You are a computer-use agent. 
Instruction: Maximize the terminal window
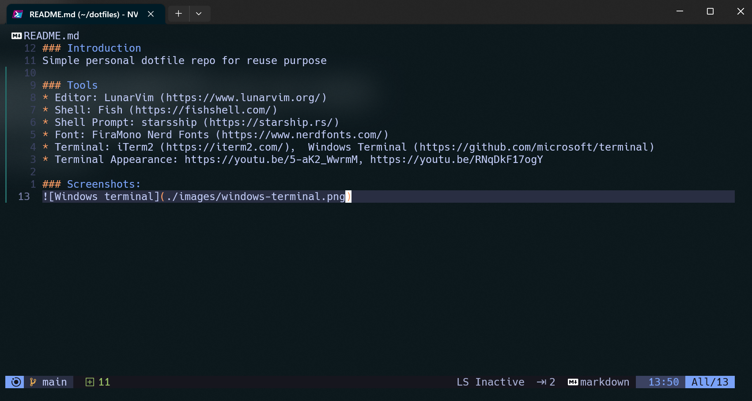[x=710, y=11]
